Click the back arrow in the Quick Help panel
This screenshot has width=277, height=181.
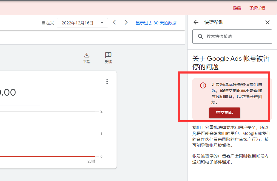pyautogui.click(x=195, y=22)
